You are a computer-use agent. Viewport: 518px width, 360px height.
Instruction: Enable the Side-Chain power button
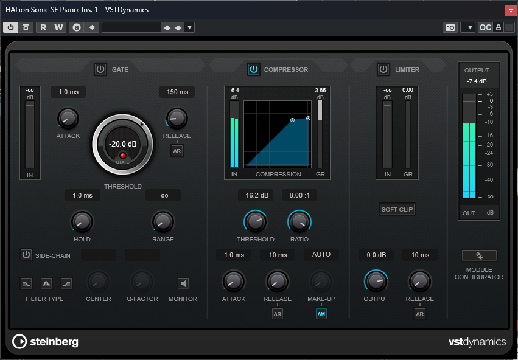[x=26, y=255]
